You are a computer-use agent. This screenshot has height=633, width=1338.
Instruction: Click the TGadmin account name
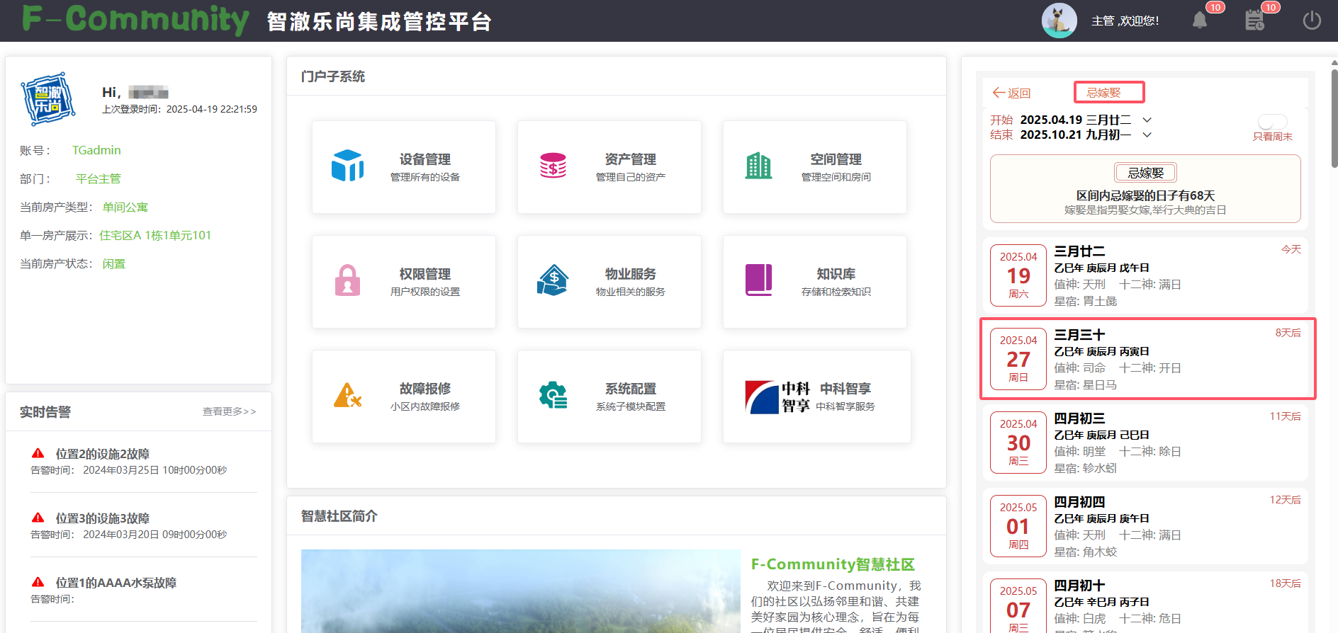96,150
